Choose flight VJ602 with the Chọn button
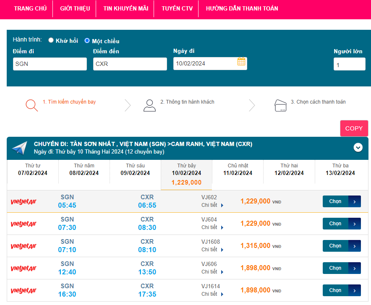The image size is (371, 305). 341,201
